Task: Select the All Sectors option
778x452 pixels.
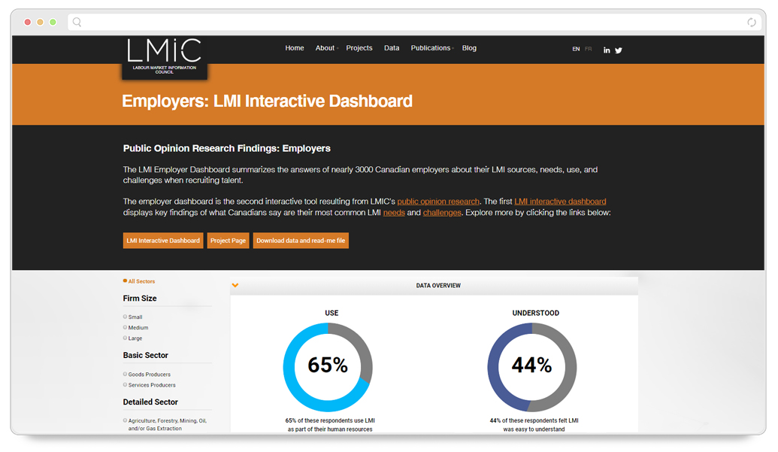Action: (139, 281)
